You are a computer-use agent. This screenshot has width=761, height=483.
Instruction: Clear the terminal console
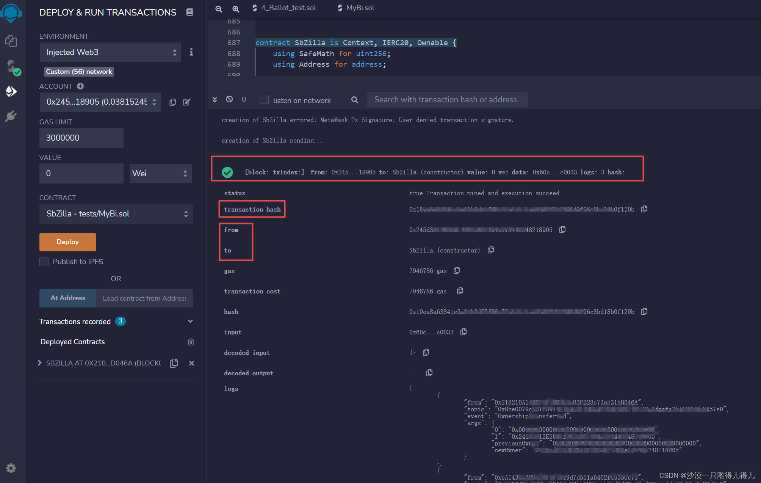229,99
